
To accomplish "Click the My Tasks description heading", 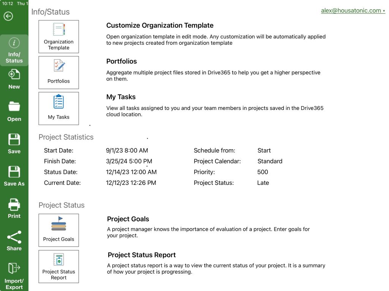I will point(121,97).
